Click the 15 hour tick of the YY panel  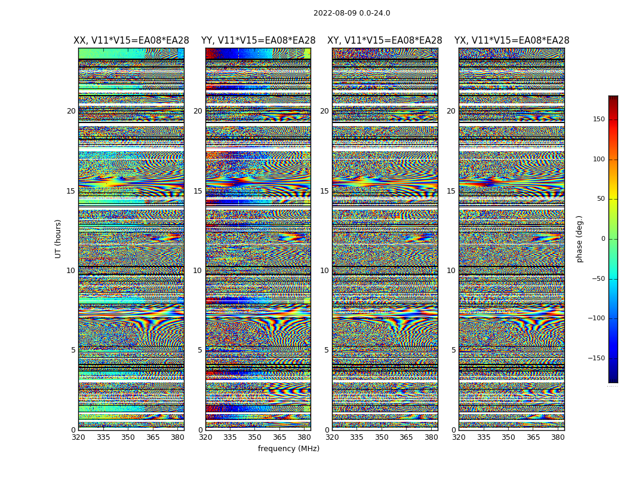(198, 191)
